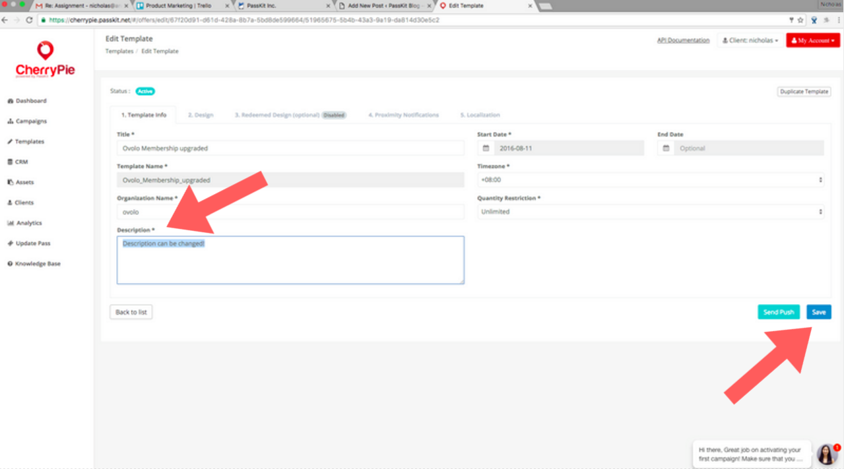Click the chat agent avatar
The image size is (844, 469).
[x=827, y=454]
